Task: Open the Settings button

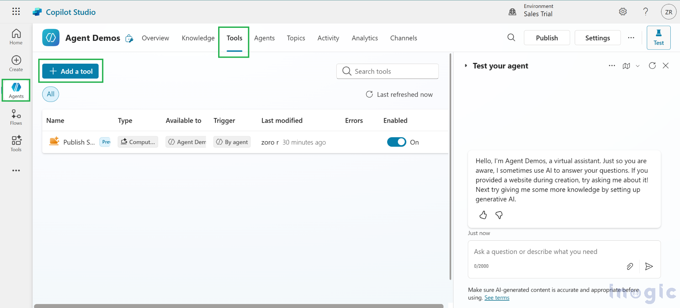Action: (597, 38)
